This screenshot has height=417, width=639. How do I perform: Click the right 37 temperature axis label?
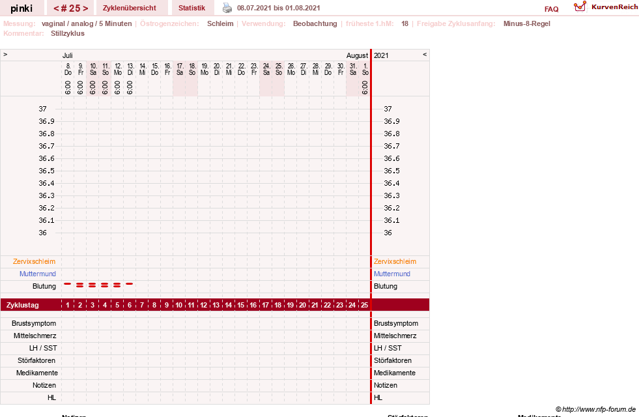(x=388, y=109)
